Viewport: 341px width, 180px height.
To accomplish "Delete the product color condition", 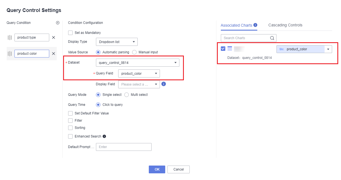I will pos(53,54).
